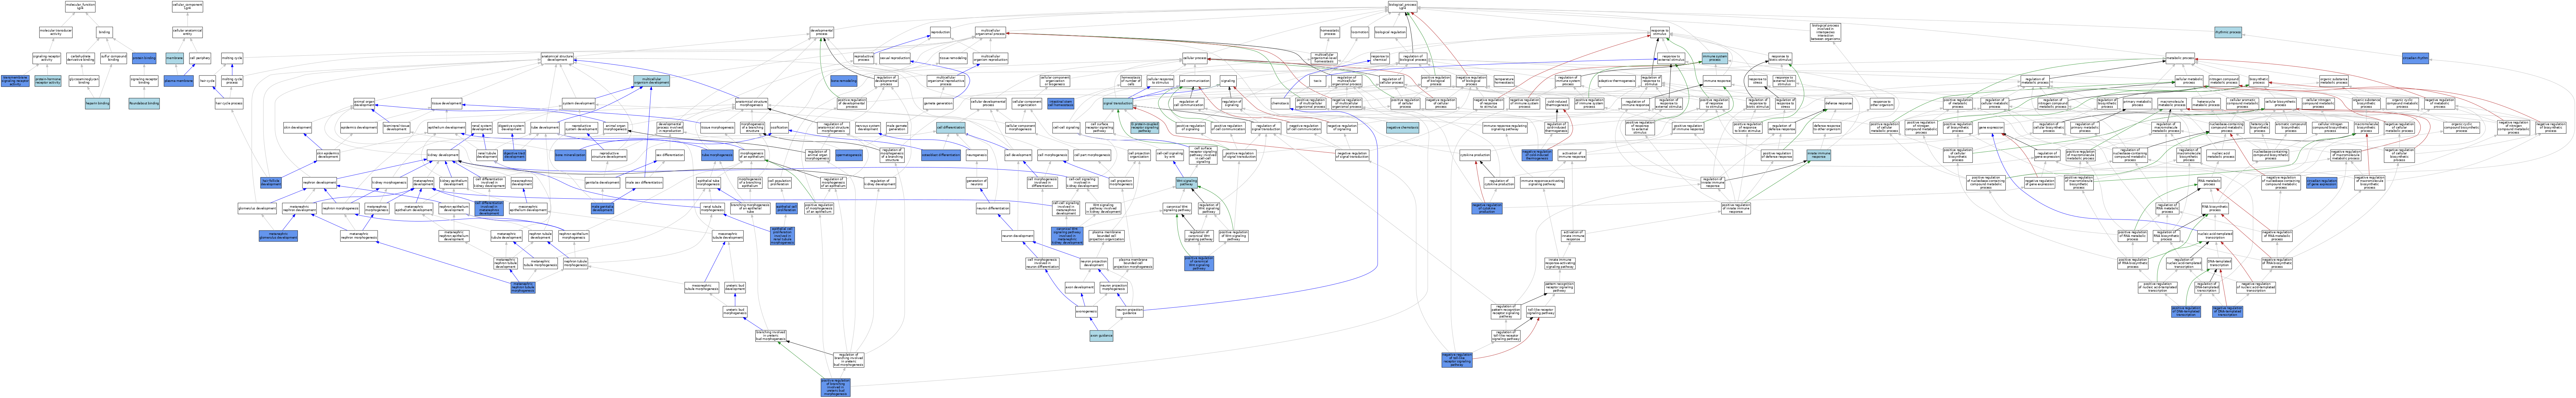Select the 'defense response' node
This screenshot has height=398, width=2576.
click(1839, 103)
